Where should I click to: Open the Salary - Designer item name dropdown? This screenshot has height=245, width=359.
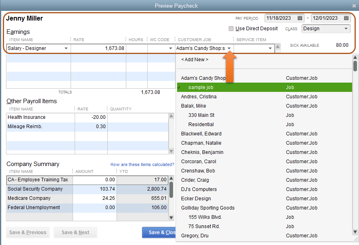click(66, 48)
